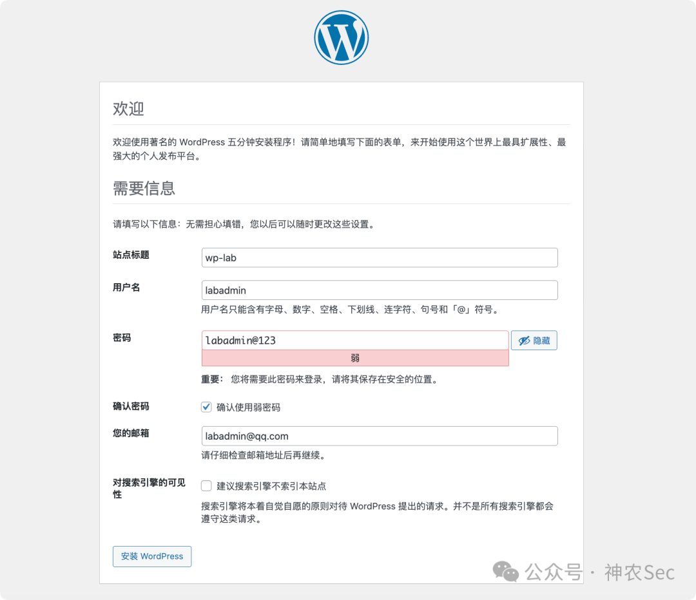Click the 欢迎 heading

[128, 109]
